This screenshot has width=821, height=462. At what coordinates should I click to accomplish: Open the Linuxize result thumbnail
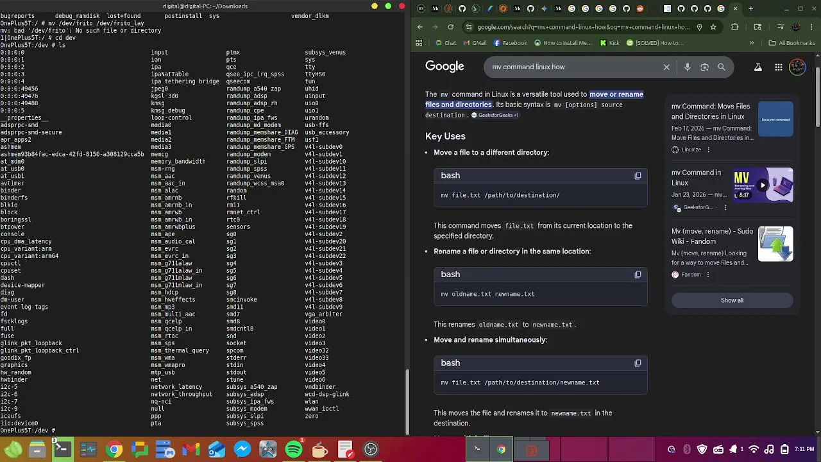(x=775, y=119)
